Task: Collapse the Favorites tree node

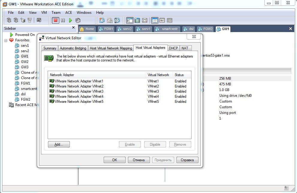Action: tap(6, 40)
